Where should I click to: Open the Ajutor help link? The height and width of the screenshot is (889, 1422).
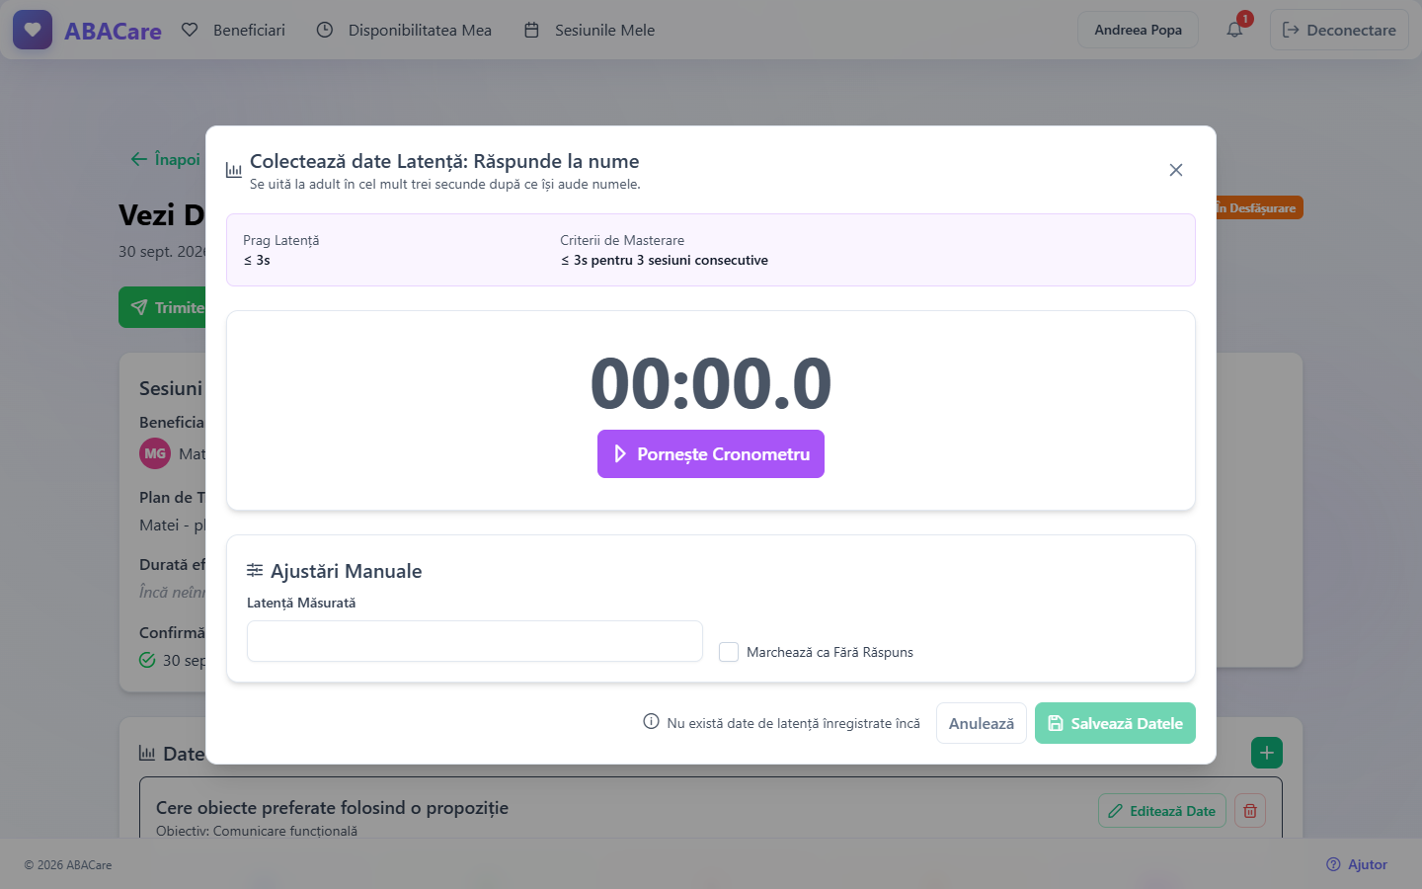[x=1357, y=864]
